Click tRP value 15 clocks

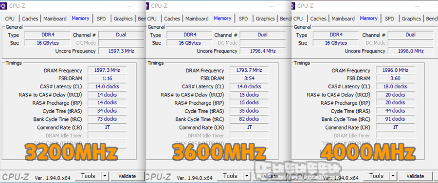(249, 102)
